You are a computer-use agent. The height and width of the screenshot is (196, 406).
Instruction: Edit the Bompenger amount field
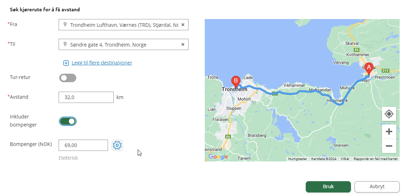83,145
